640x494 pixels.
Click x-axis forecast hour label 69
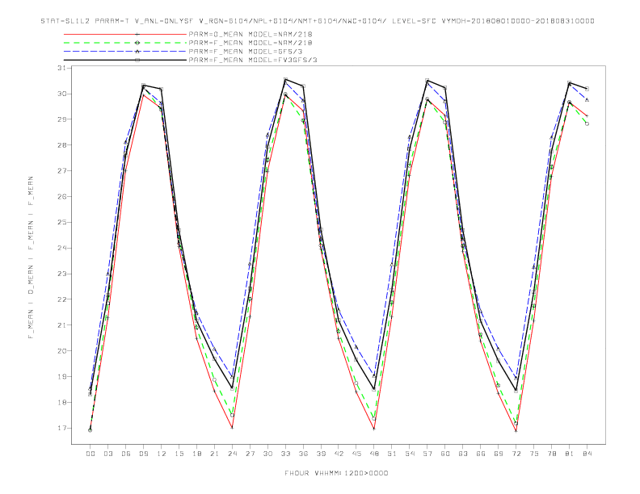(x=499, y=454)
